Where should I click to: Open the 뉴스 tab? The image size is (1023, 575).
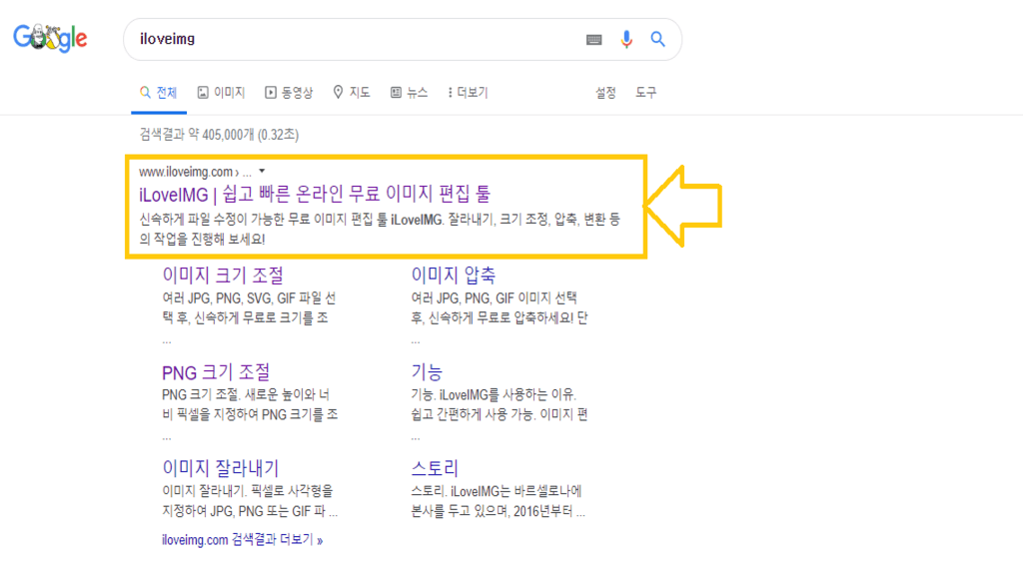click(x=409, y=93)
